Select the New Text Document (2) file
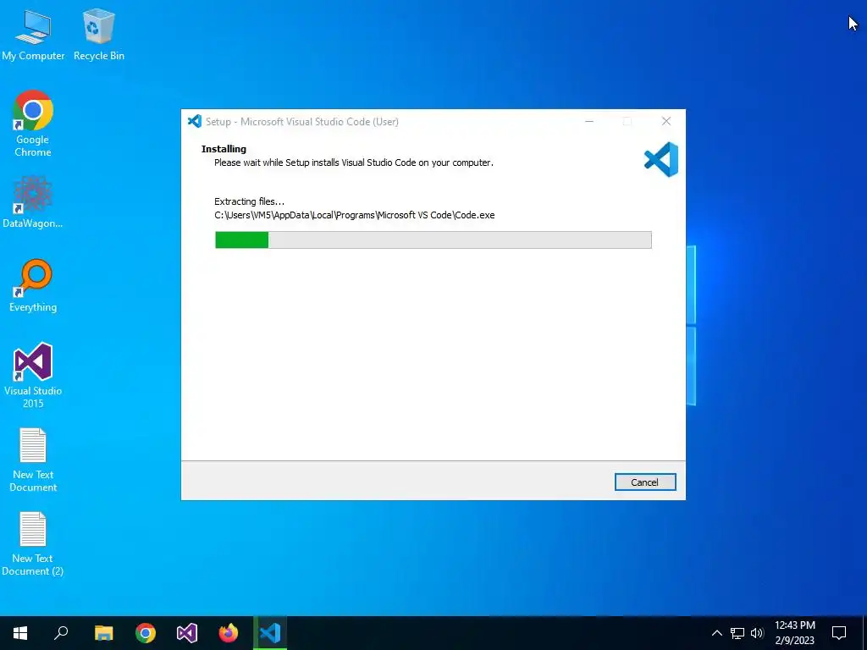This screenshot has width=867, height=650. pos(33,544)
